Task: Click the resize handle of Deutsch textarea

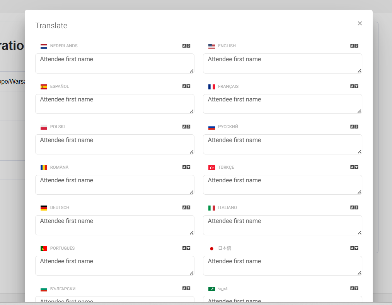Action: coord(191,232)
